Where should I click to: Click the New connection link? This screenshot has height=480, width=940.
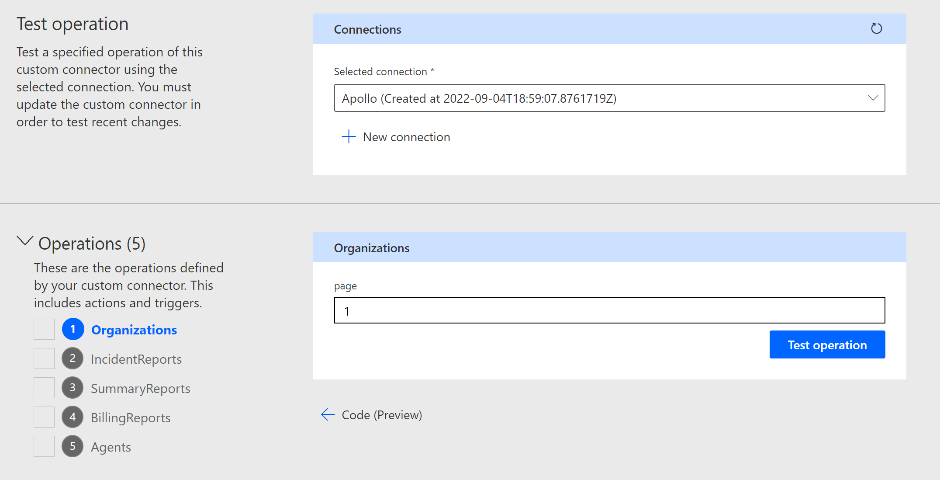coord(406,137)
